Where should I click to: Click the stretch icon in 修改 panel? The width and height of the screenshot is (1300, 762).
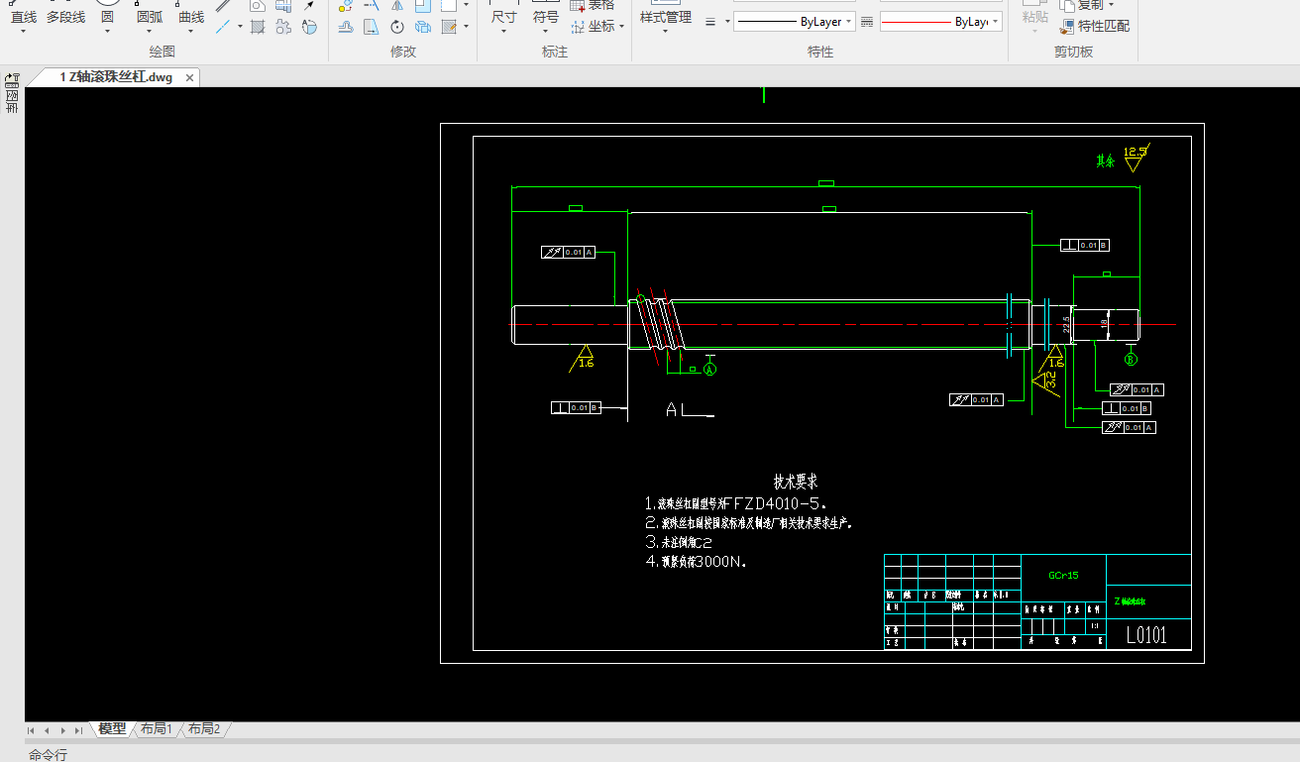tap(371, 27)
